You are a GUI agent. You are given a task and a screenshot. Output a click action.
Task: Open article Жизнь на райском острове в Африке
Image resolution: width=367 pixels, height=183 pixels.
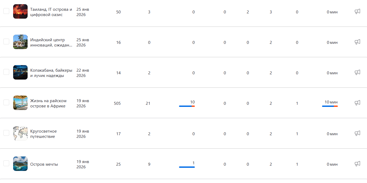pos(48,103)
